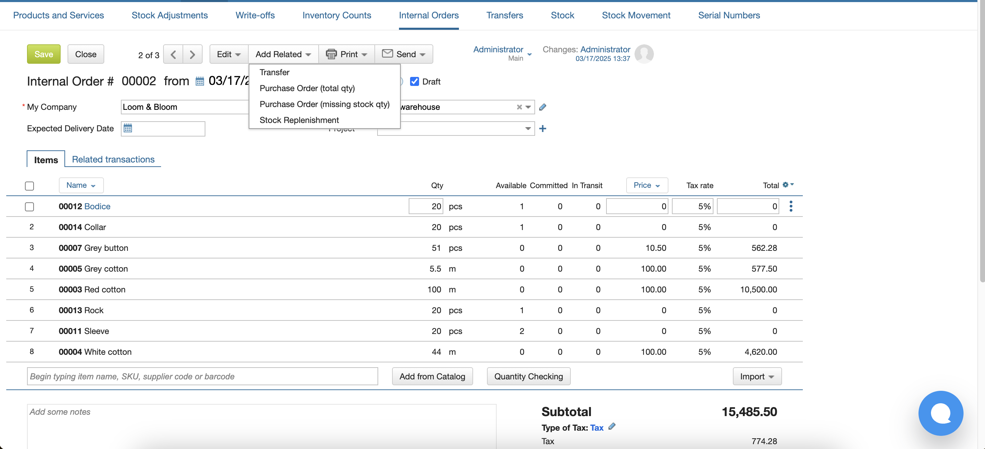Switch to Related transactions tab
This screenshot has height=449, width=985.
coord(113,159)
